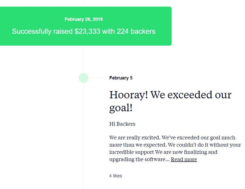Click the "February 26, 2016" banner date
Image resolution: width=245 pixels, height=189 pixels.
(x=84, y=19)
